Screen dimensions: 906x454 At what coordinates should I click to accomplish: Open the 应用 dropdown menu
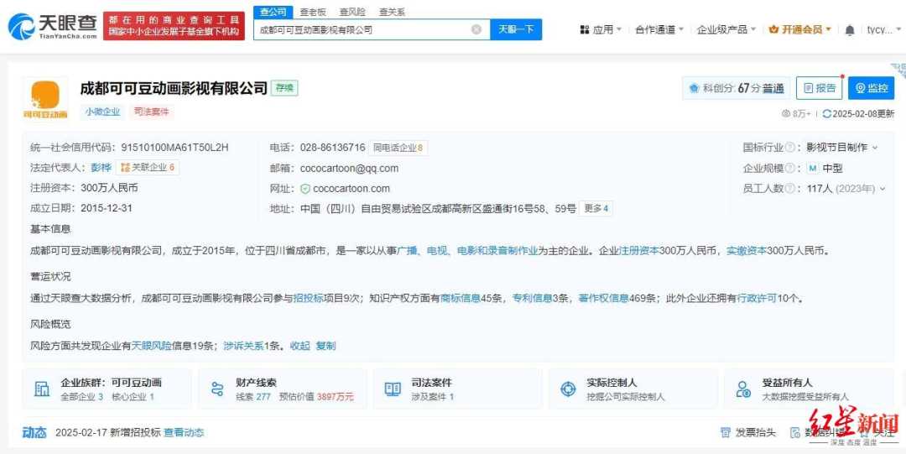pyautogui.click(x=601, y=29)
